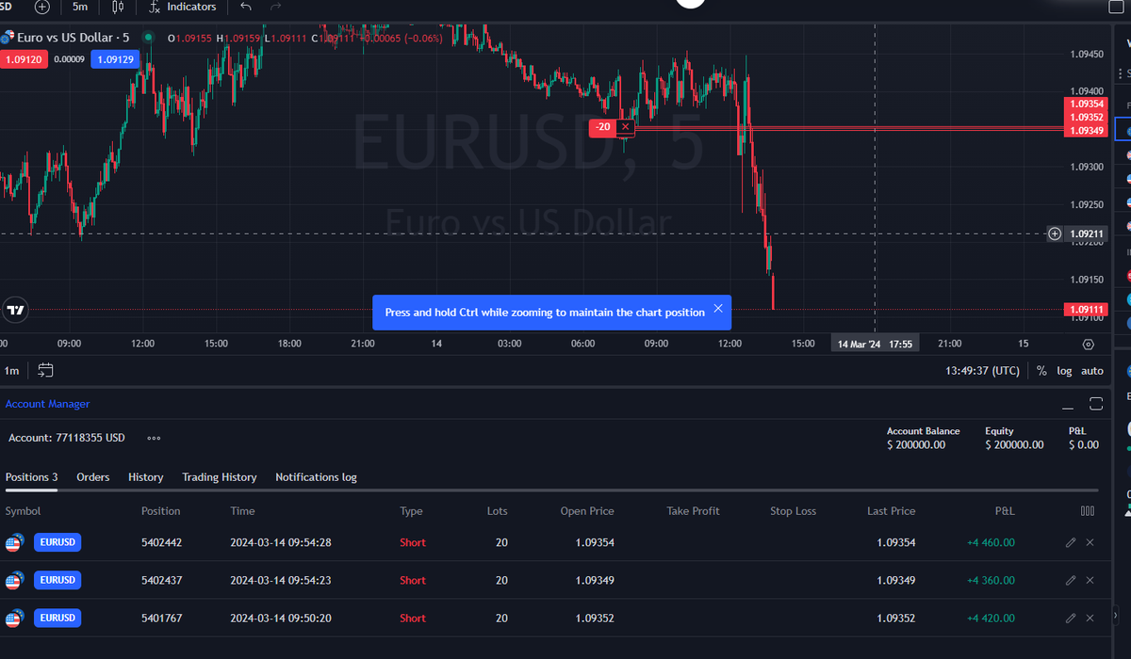
Task: Click the EURUSD badge in row 5401767
Action: click(x=57, y=619)
